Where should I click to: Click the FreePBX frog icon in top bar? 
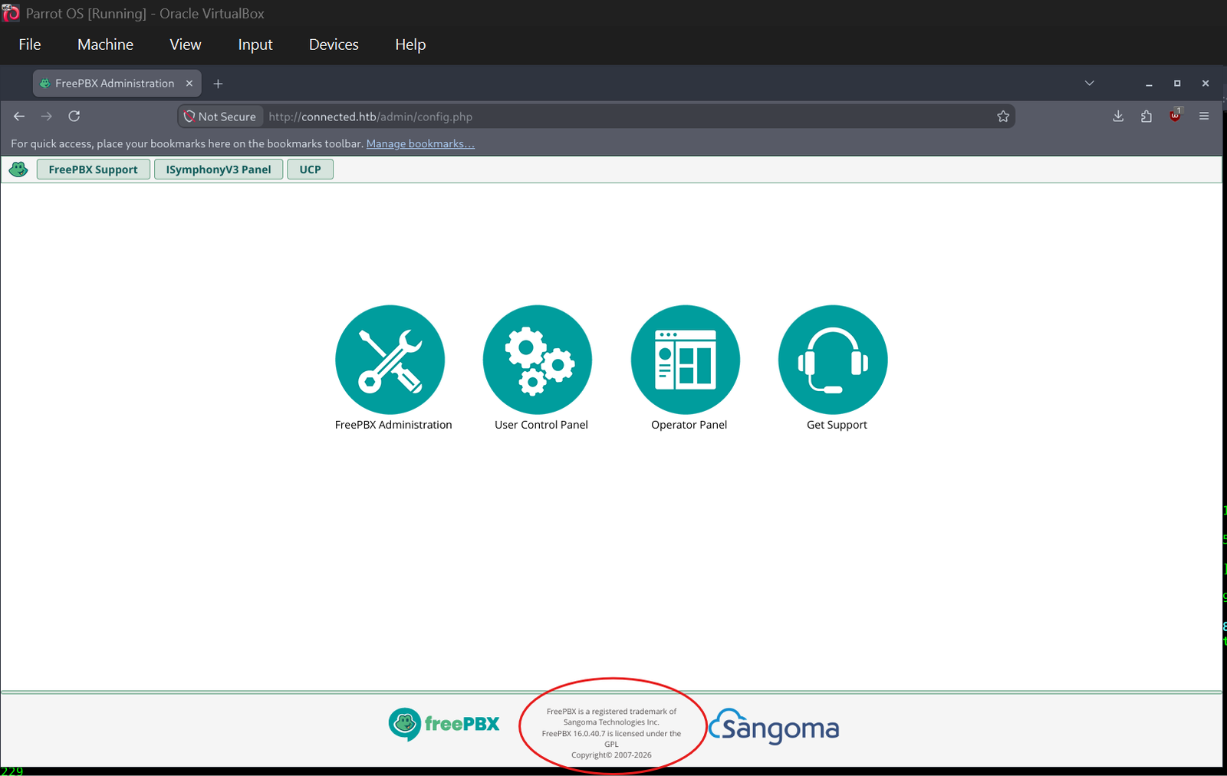click(x=18, y=169)
